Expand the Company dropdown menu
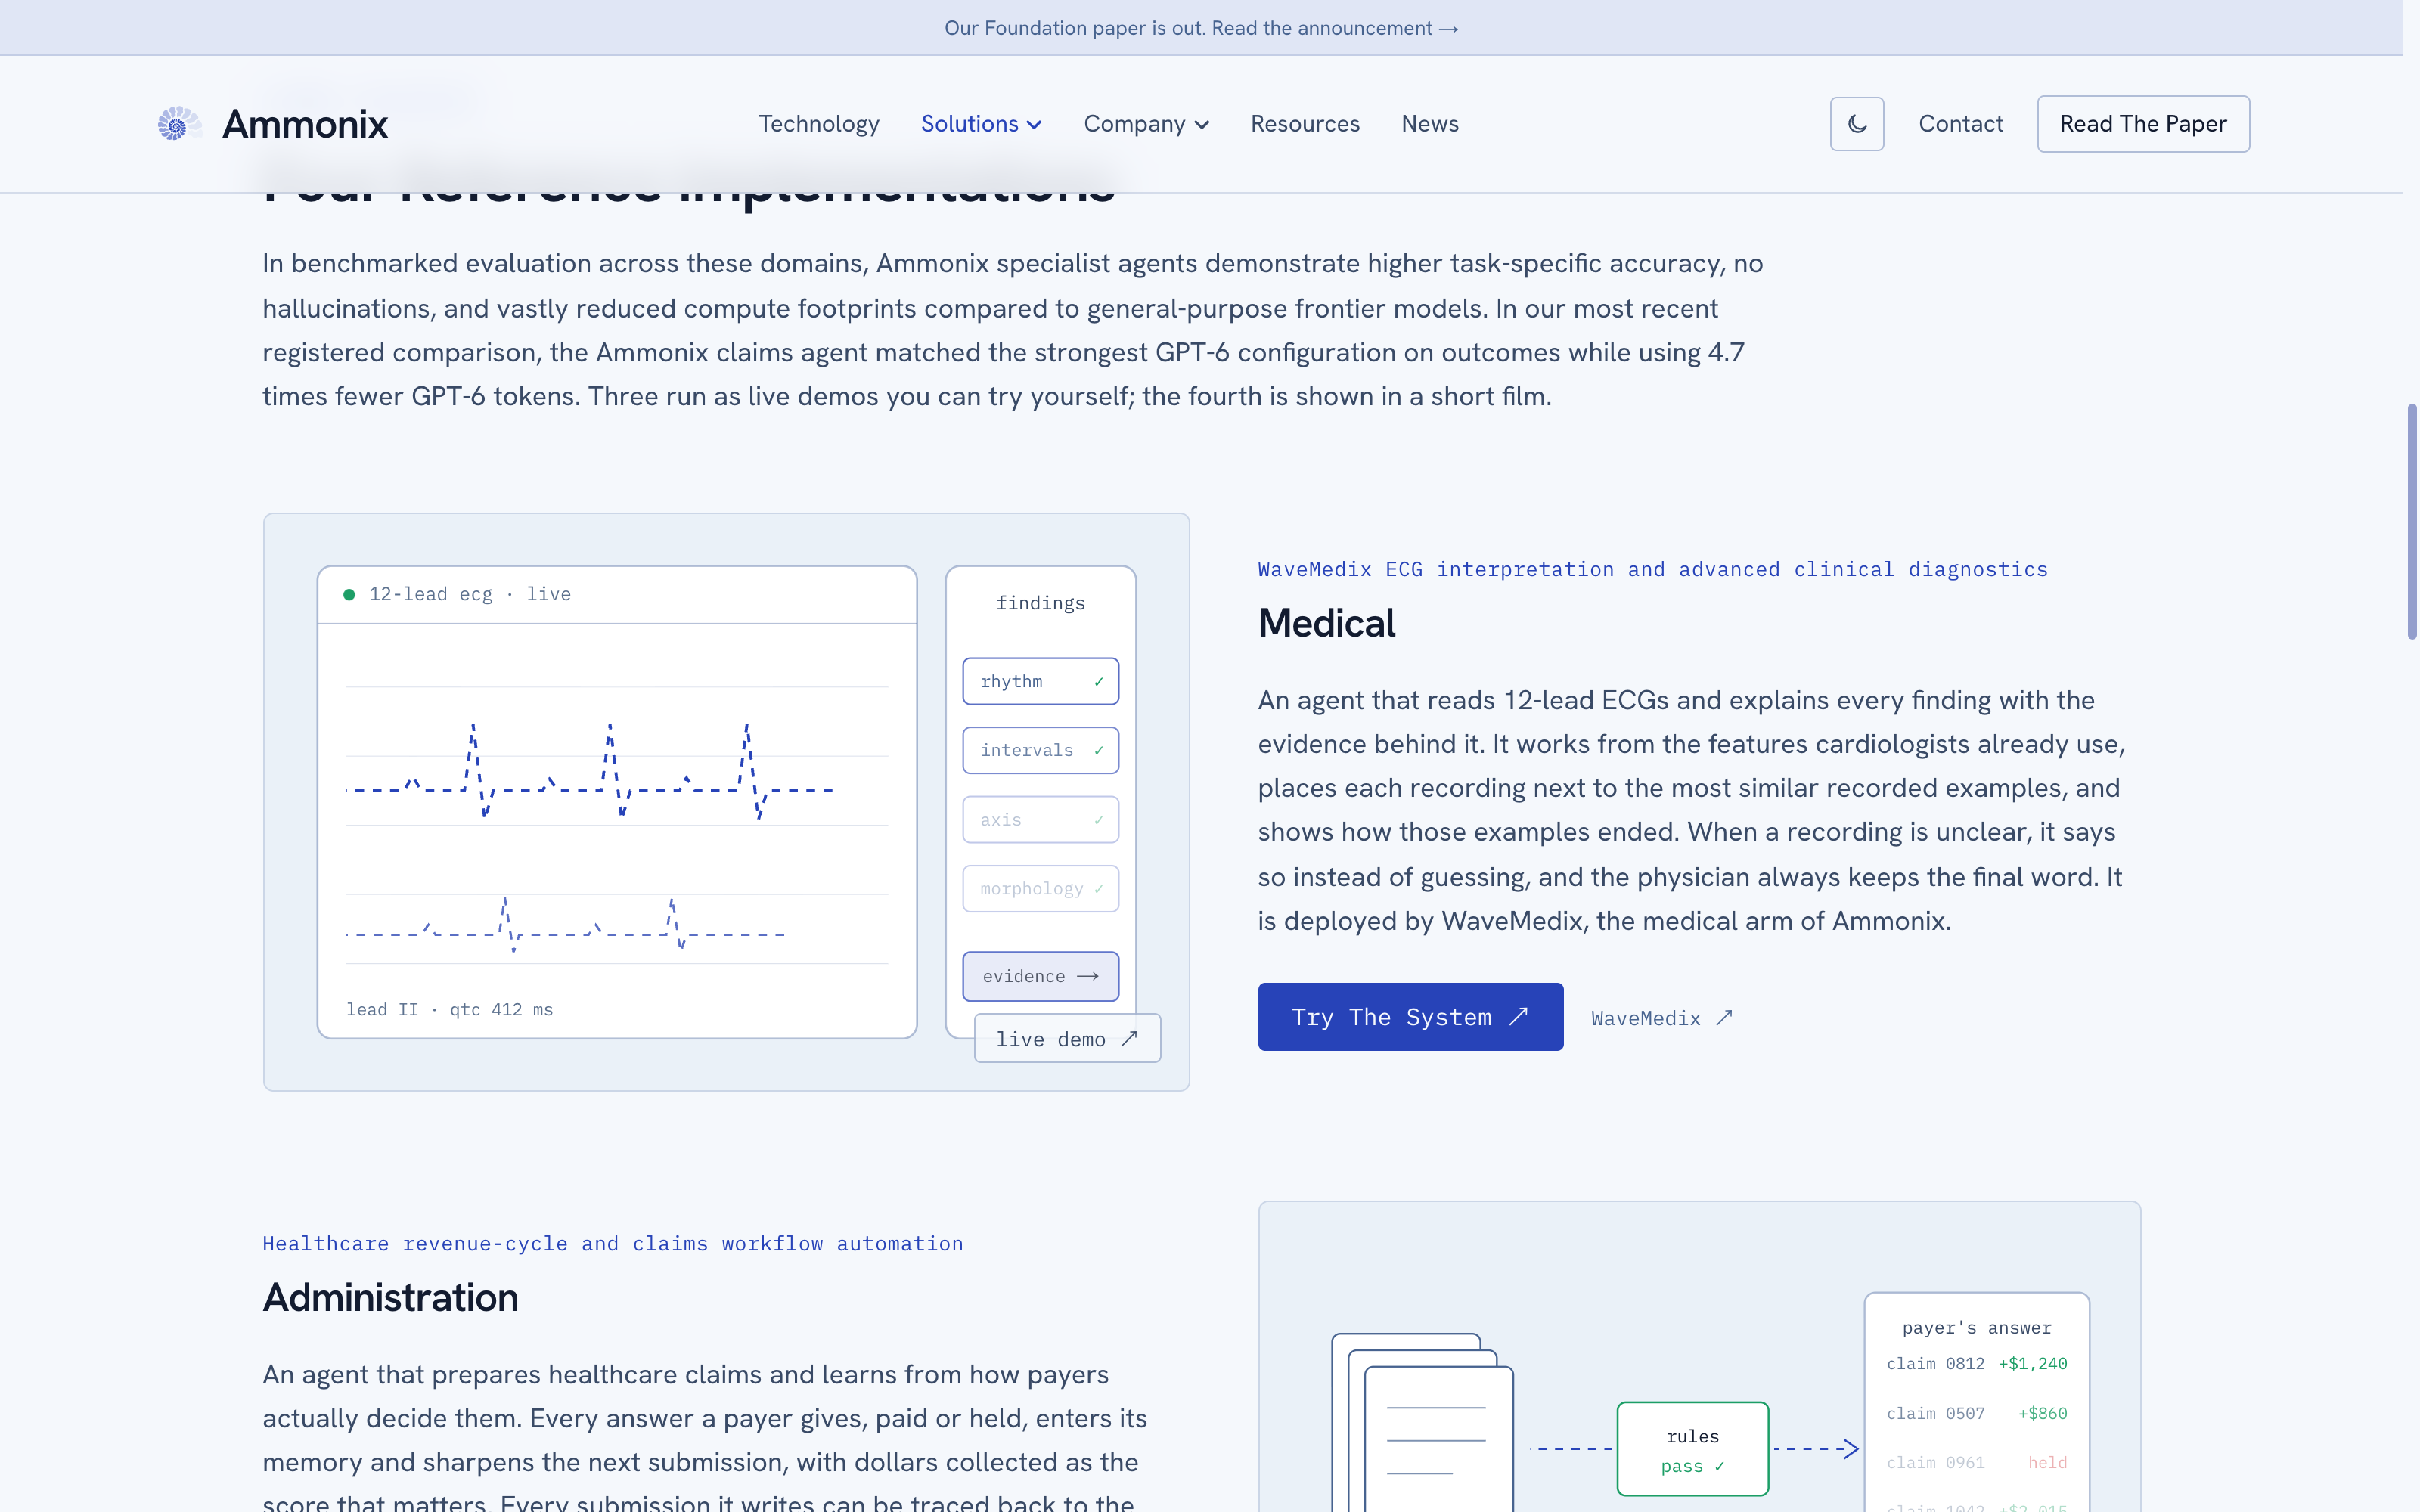The height and width of the screenshot is (1512, 2420). coord(1146,124)
